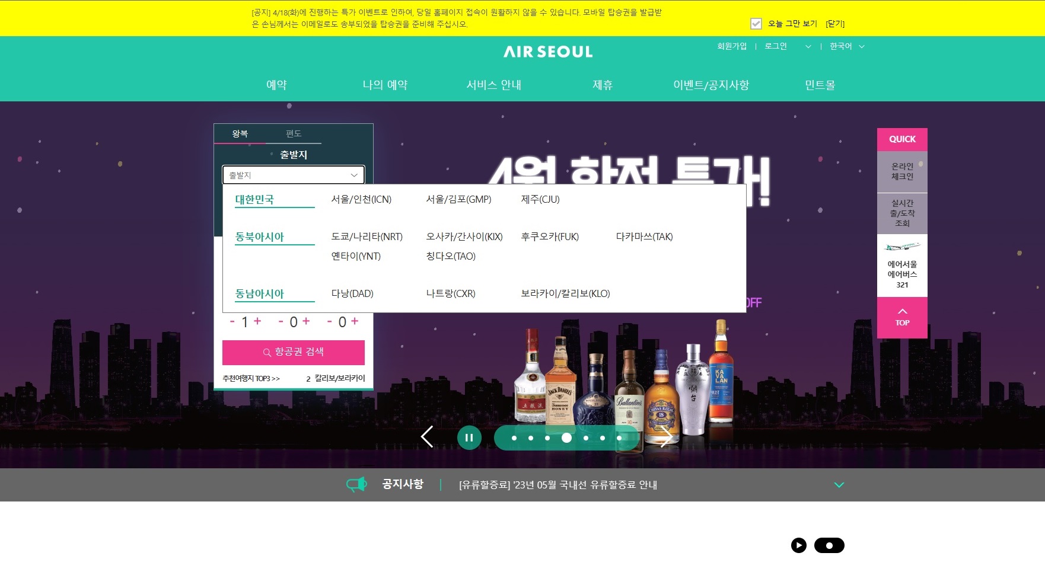Open the 유류할증료 notice headline

point(558,485)
